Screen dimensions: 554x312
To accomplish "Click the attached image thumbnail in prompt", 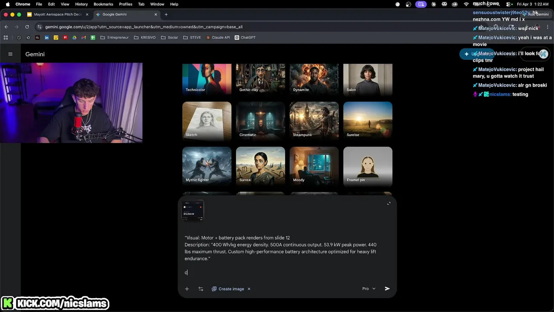I will tap(193, 211).
